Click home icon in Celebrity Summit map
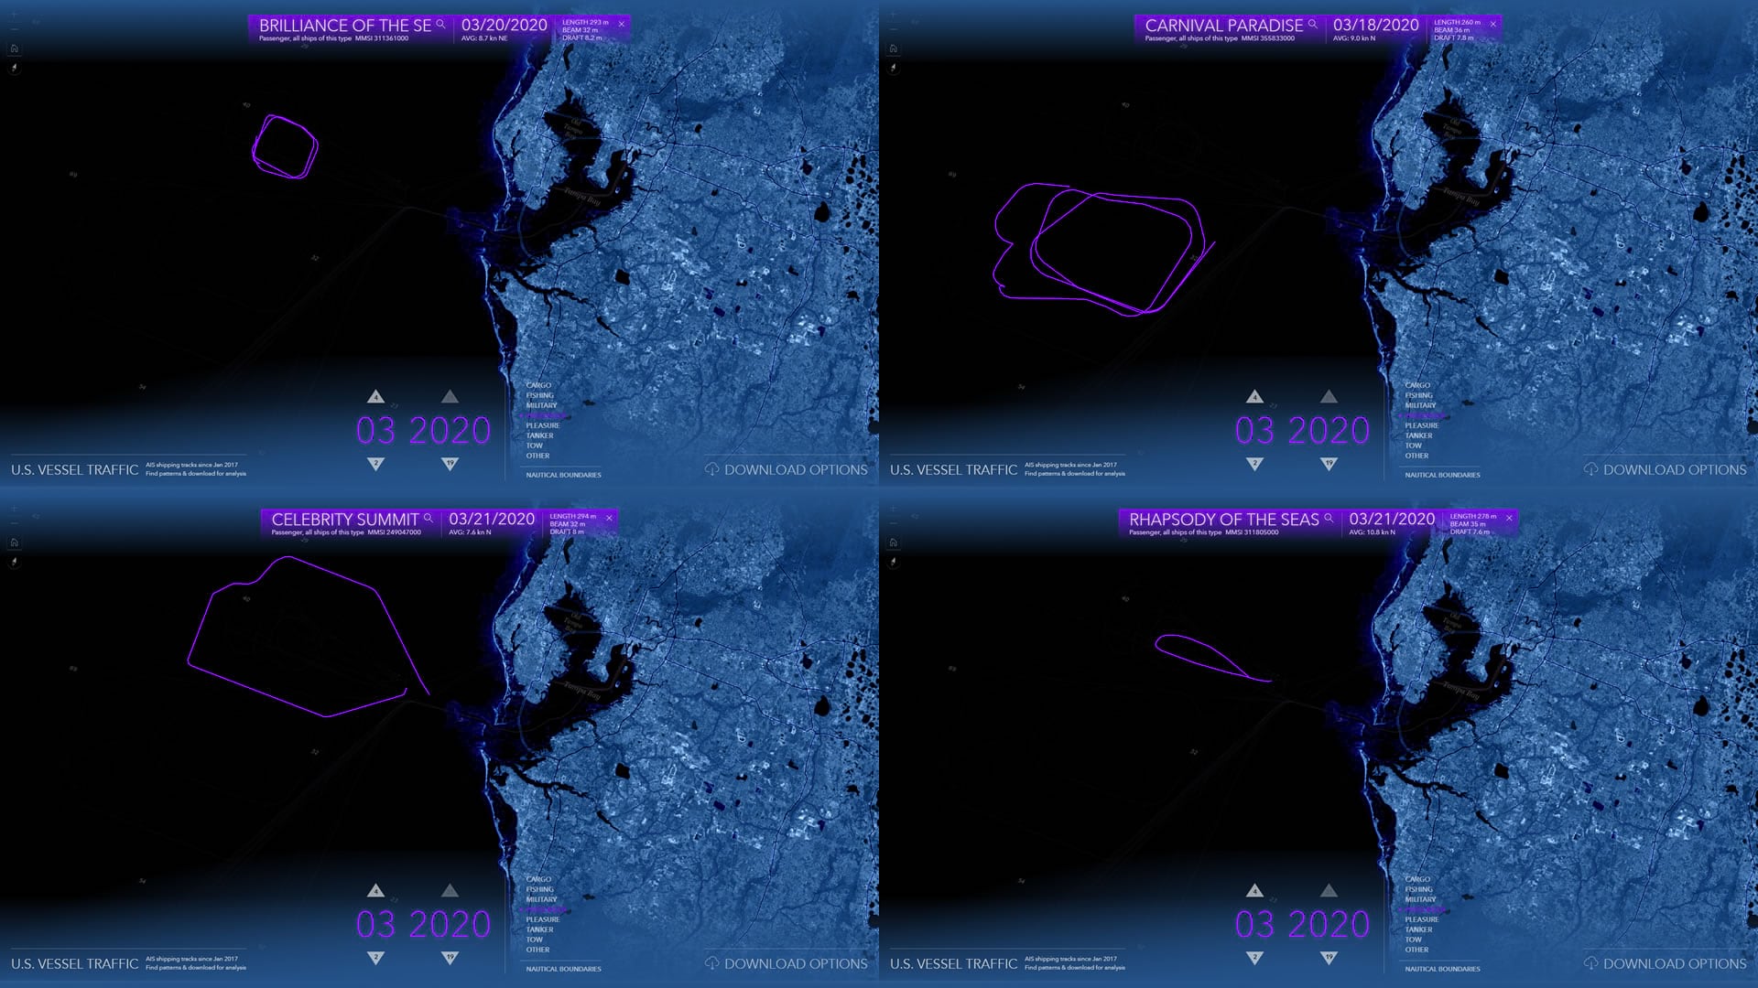The width and height of the screenshot is (1758, 988). (14, 542)
